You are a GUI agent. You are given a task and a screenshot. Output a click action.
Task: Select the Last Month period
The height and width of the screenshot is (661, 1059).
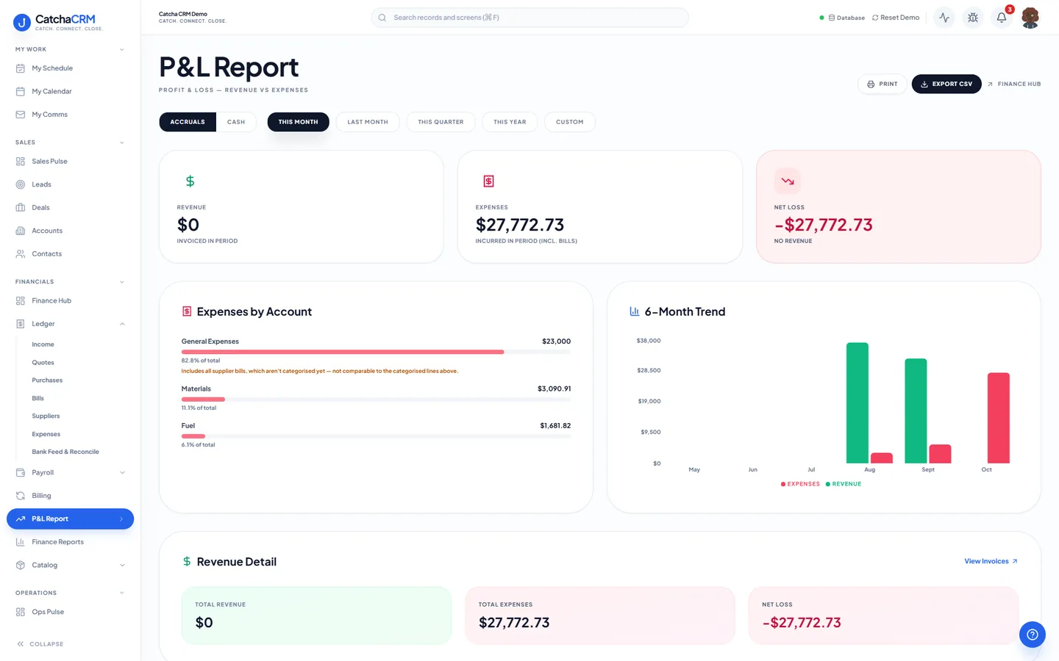[368, 122]
